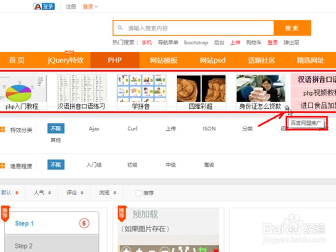Choose 初级 difficulty level
Screen dimensions: 336x252
[x=132, y=165]
